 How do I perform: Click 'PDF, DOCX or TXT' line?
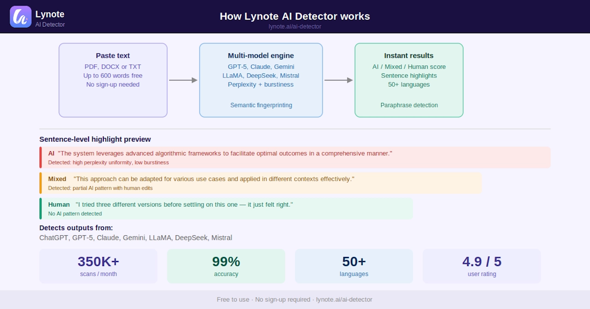pos(113,66)
